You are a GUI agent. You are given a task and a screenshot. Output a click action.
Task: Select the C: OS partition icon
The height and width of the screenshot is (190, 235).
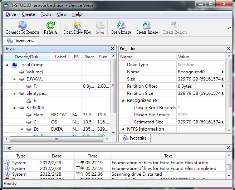[x=29, y=122]
